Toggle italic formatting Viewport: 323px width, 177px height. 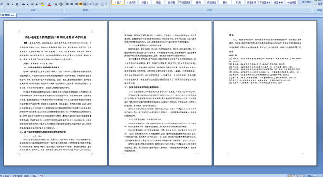(x=13, y=4)
